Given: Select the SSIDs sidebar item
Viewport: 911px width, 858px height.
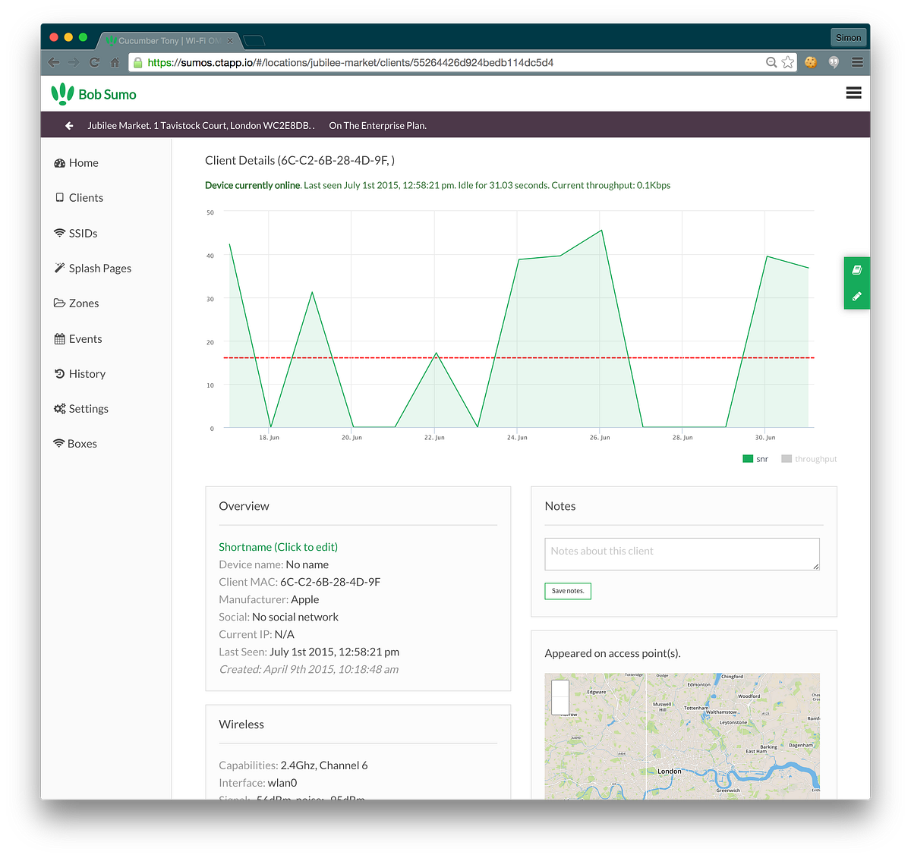Looking at the screenshot, I should (84, 233).
